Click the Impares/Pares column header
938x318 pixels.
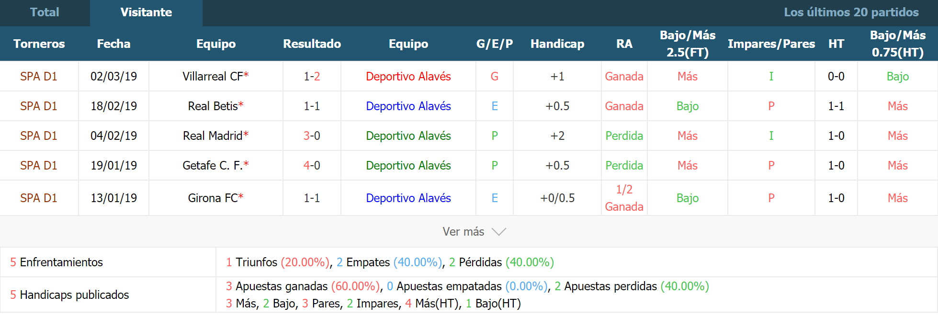coord(771,44)
